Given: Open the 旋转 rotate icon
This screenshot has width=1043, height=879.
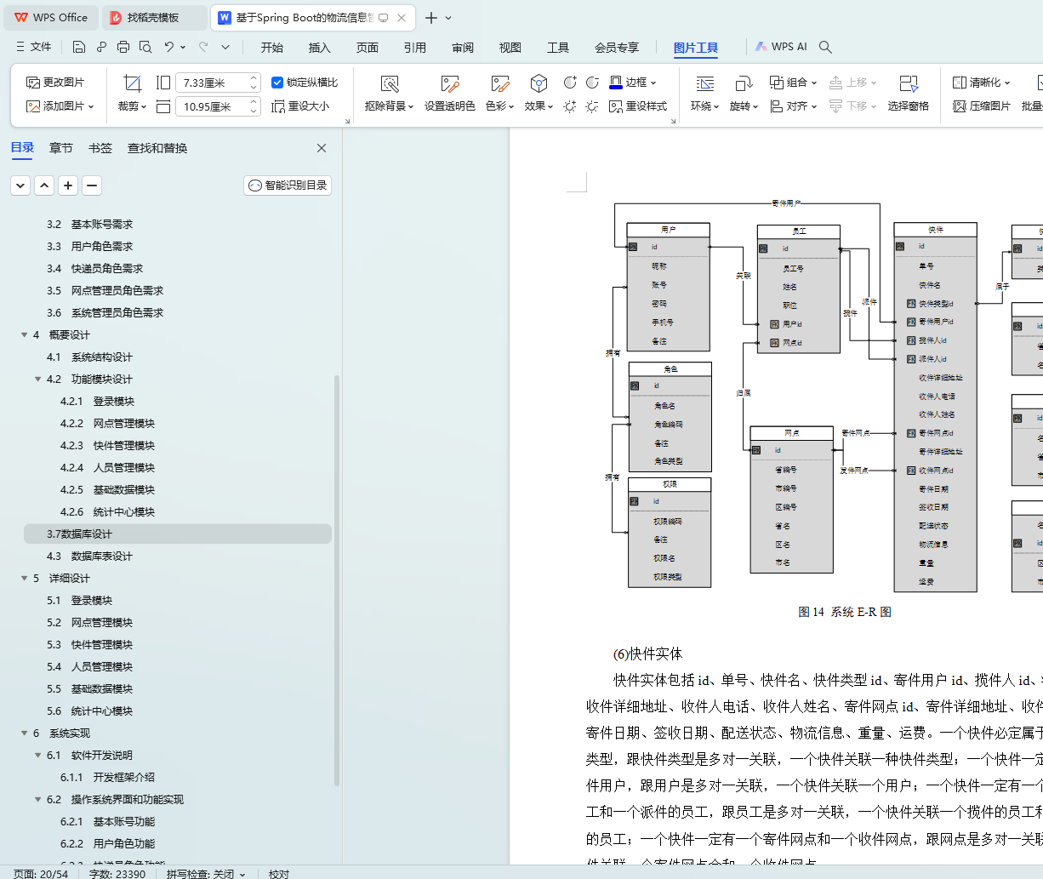Looking at the screenshot, I should pos(744,83).
